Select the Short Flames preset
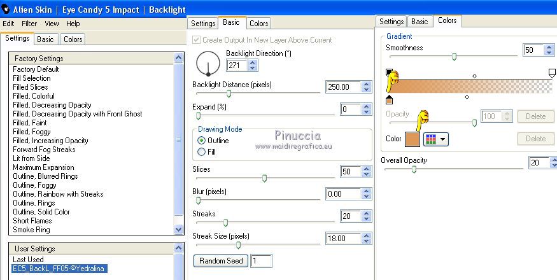Image resolution: width=557 pixels, height=280 pixels. [x=32, y=221]
